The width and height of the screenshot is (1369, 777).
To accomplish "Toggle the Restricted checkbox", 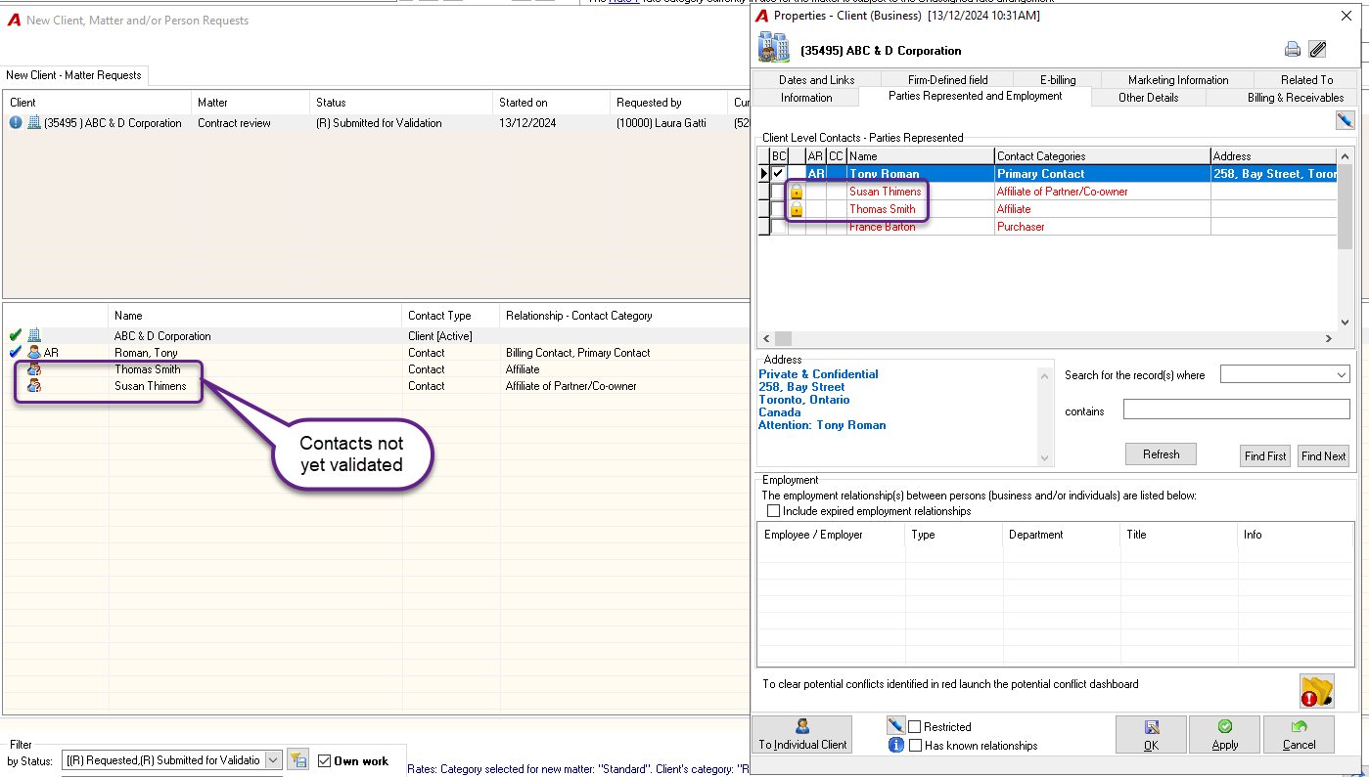I will point(915,726).
